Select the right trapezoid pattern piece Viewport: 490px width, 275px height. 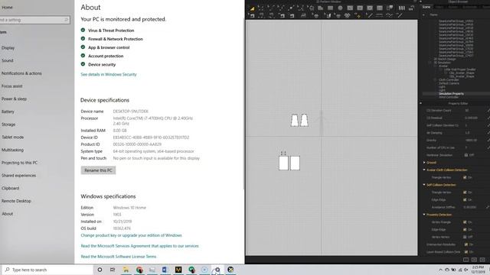click(x=305, y=121)
